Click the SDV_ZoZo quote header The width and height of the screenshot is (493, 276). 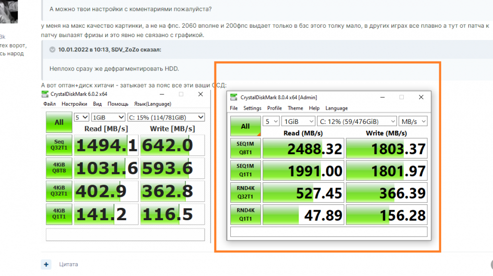click(x=110, y=50)
